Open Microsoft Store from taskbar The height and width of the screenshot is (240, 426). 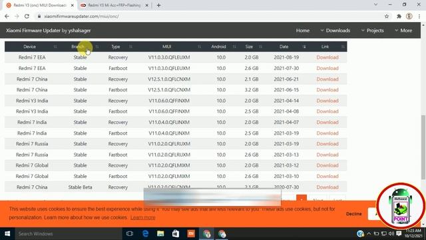[x=176, y=234]
